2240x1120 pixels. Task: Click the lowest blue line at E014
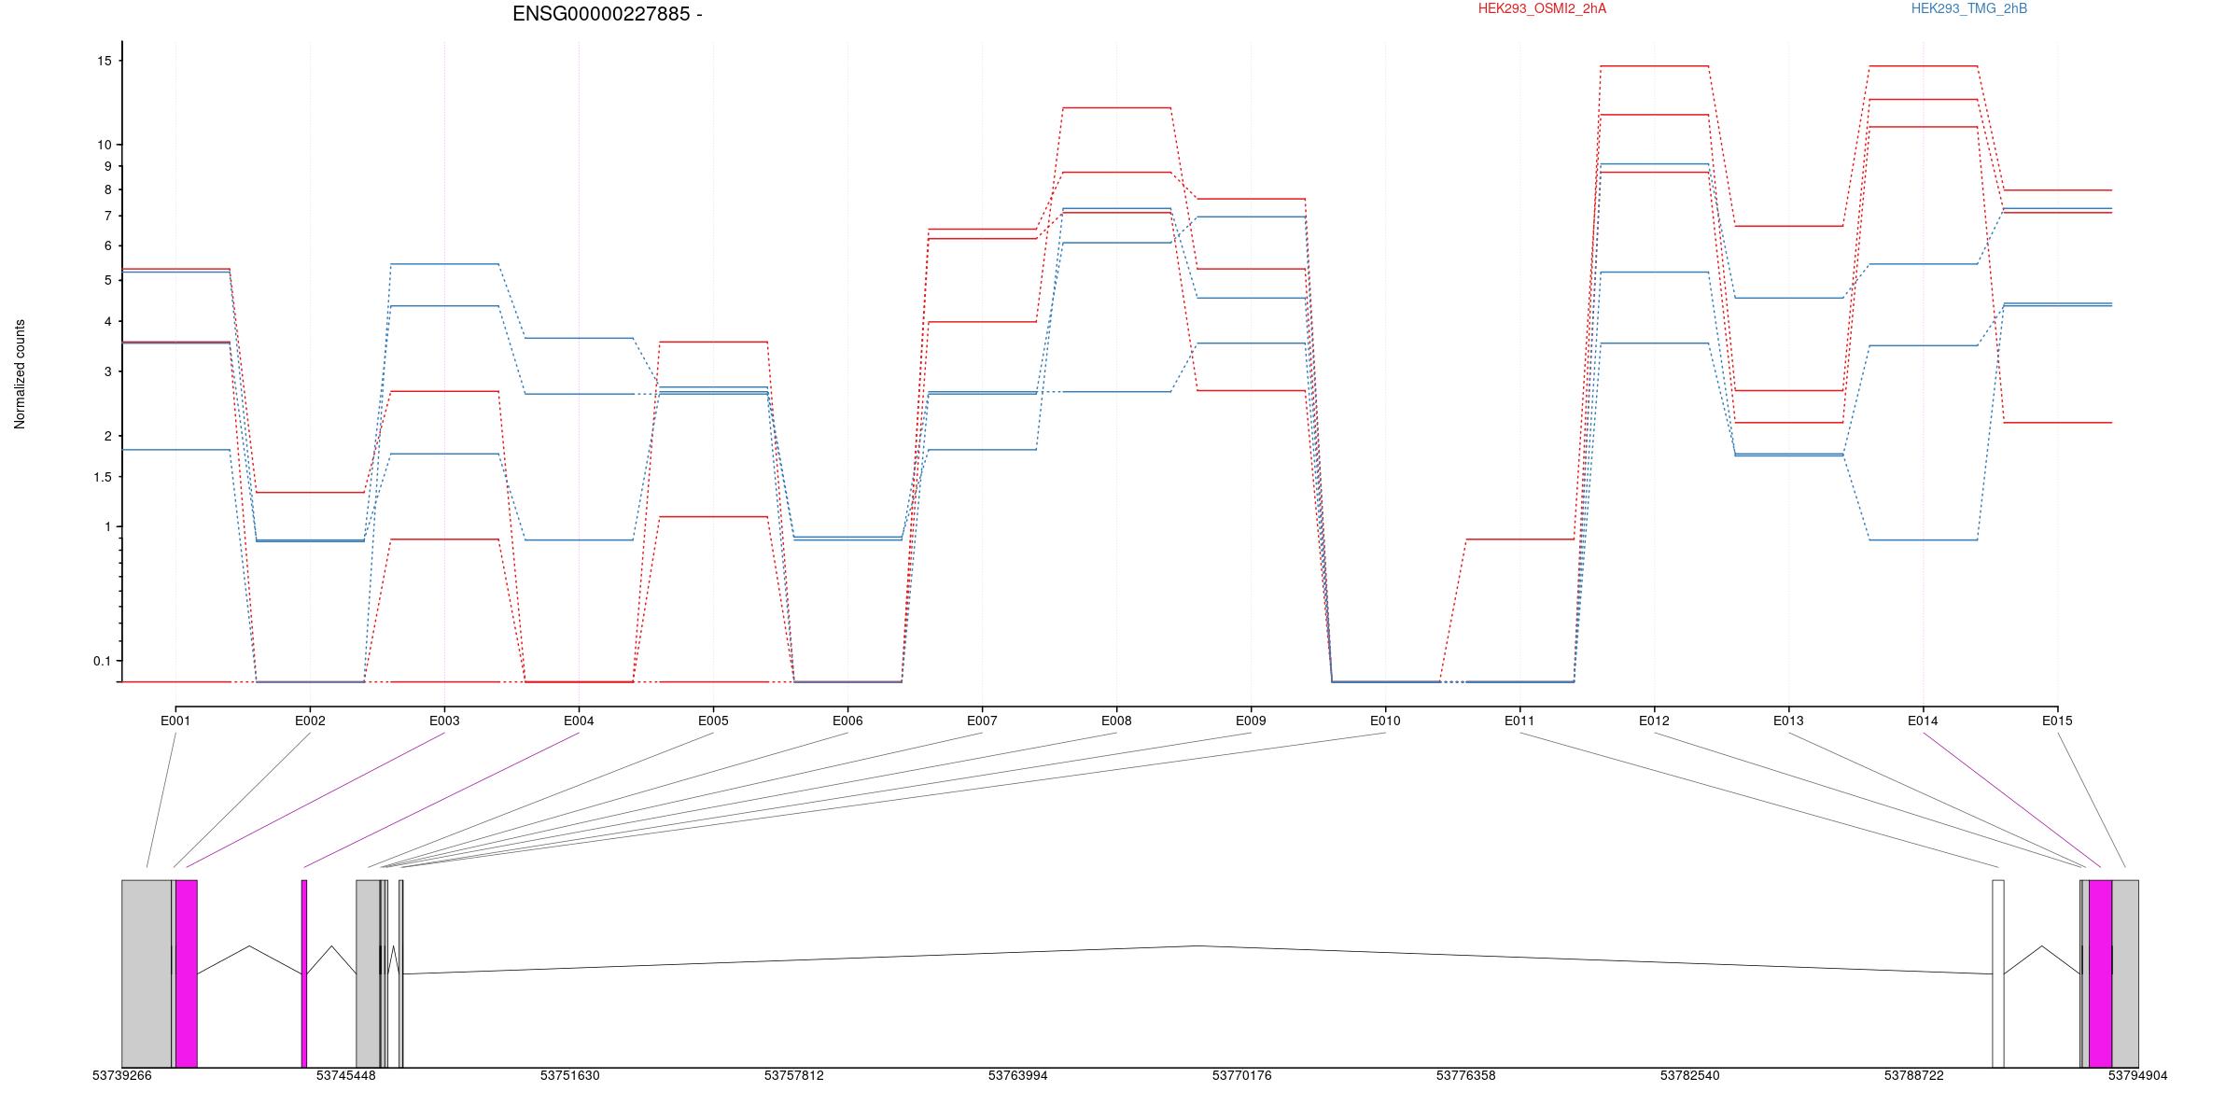(1923, 539)
